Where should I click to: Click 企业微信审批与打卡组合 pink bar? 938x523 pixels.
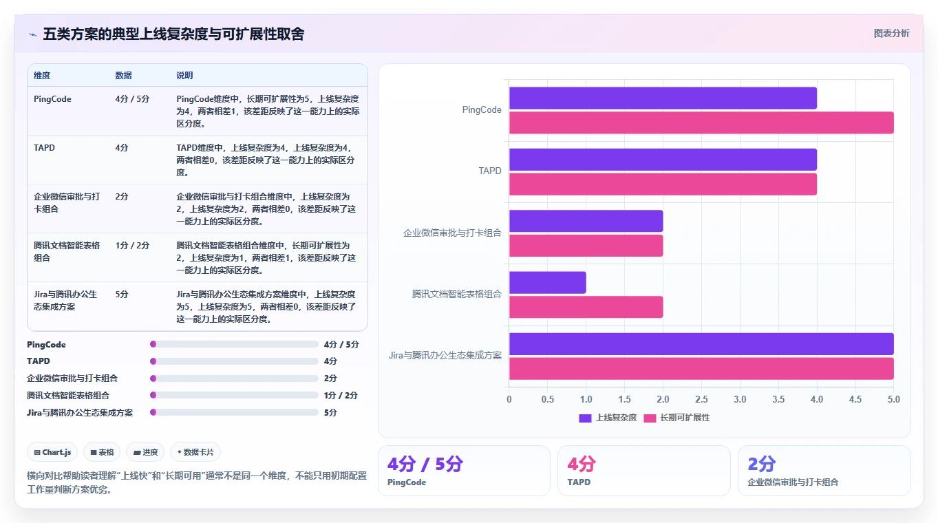[586, 246]
